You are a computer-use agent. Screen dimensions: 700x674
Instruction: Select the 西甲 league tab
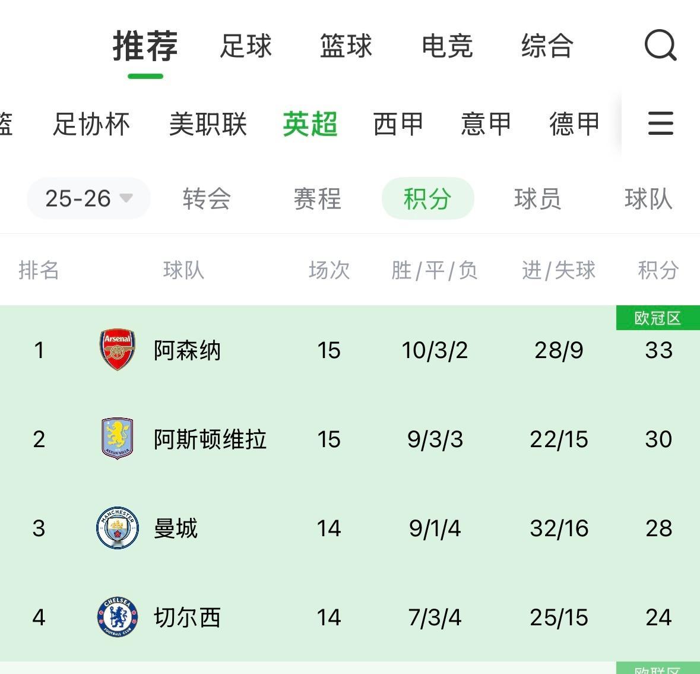coord(398,124)
